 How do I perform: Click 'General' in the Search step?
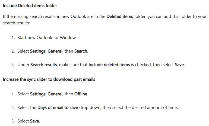coord(55,51)
